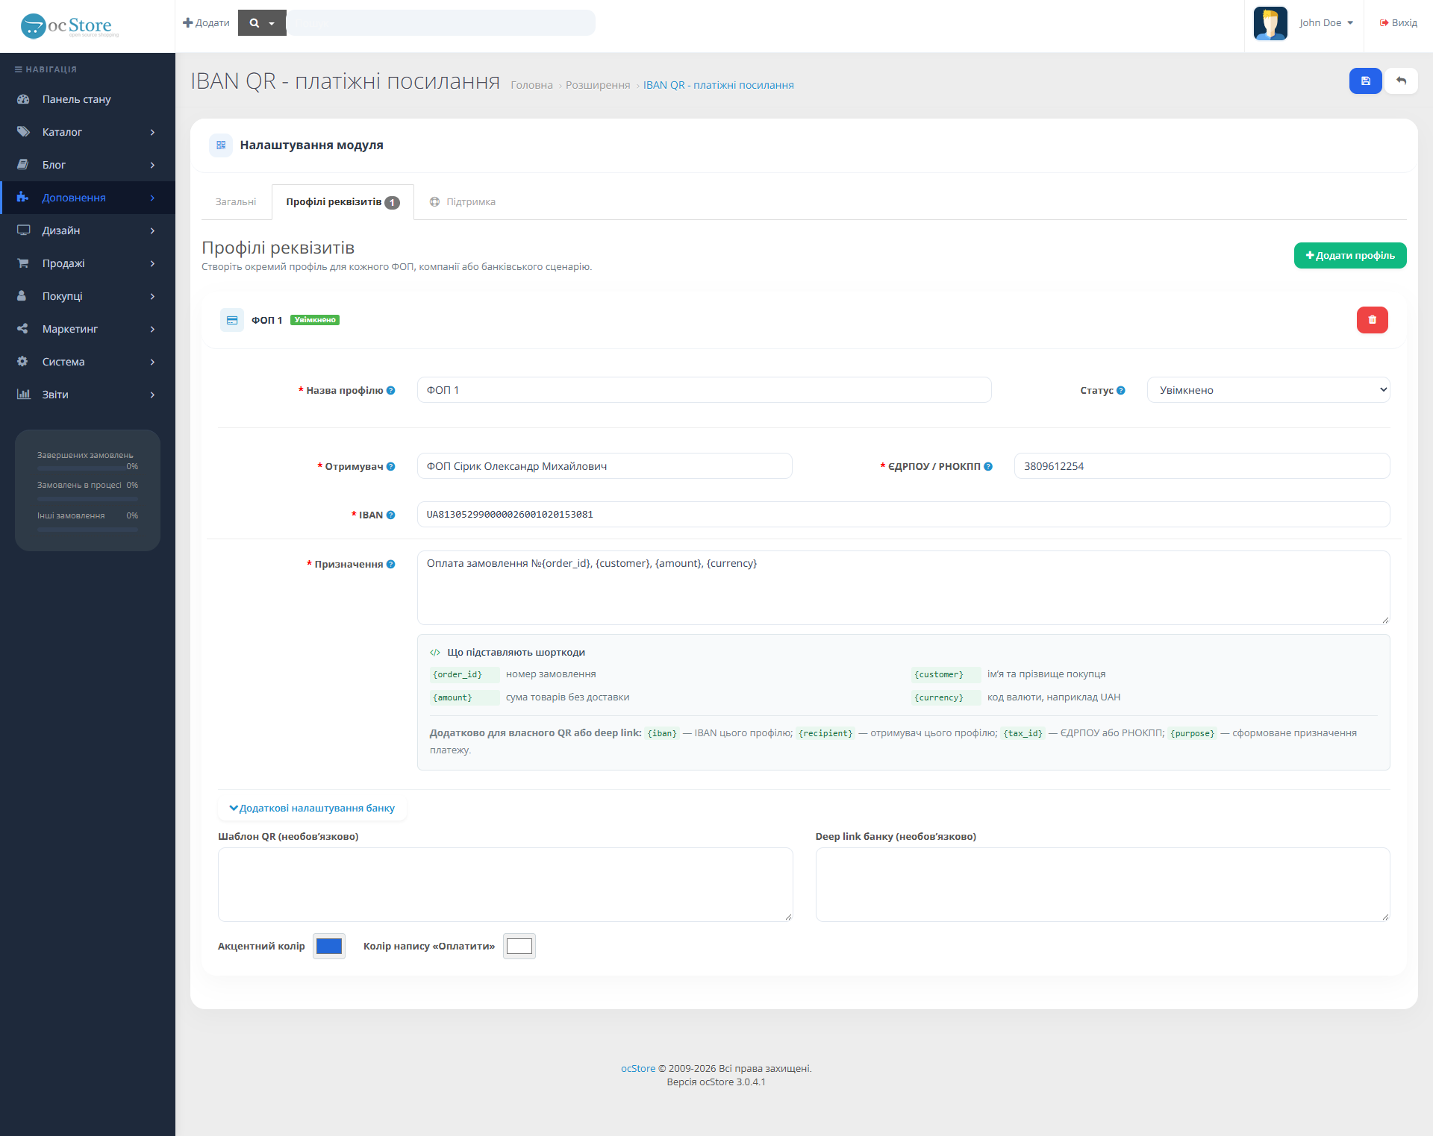Viewport: 1433px width, 1136px height.
Task: Open the Акцентний колір blue swatch
Action: click(329, 946)
